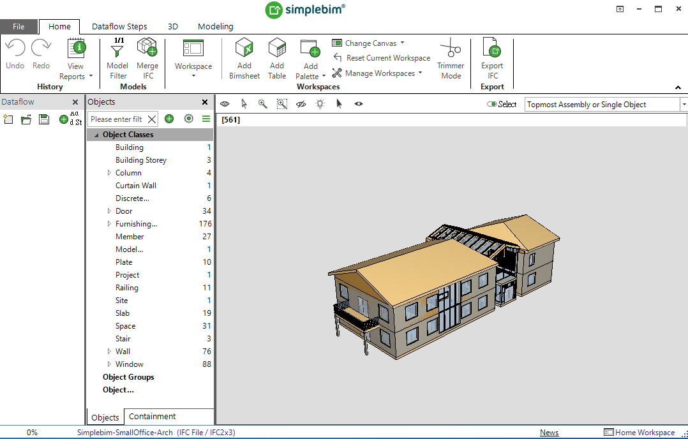
Task: Click the Export IFC icon
Action: pos(491,48)
